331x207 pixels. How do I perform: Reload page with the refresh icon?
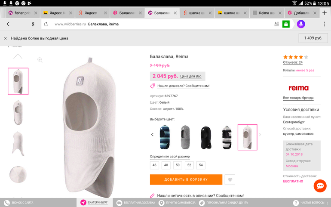coord(46,24)
